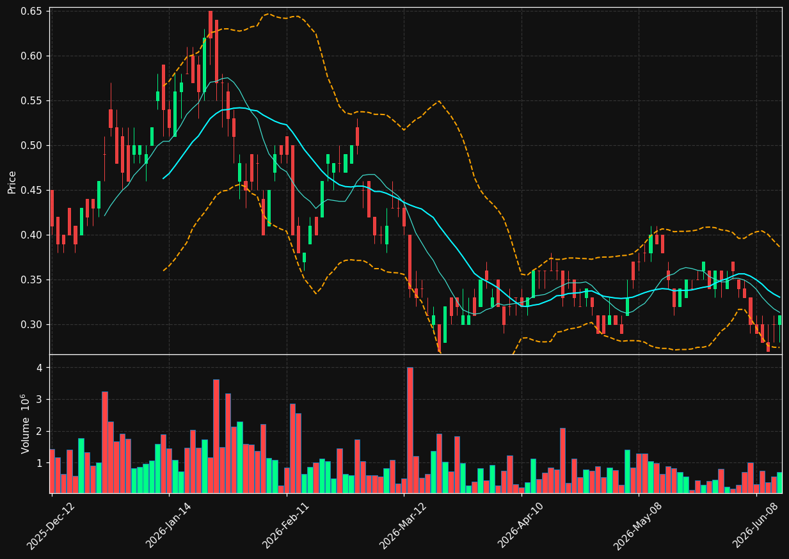Click the Price axis title
Screen dimensions: 789x559
[x=12, y=182]
